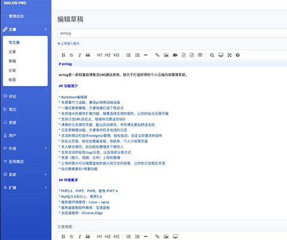Apply italic in the 文章摘要 toolbar
This screenshot has height=240, width=287.
pos(80,236)
